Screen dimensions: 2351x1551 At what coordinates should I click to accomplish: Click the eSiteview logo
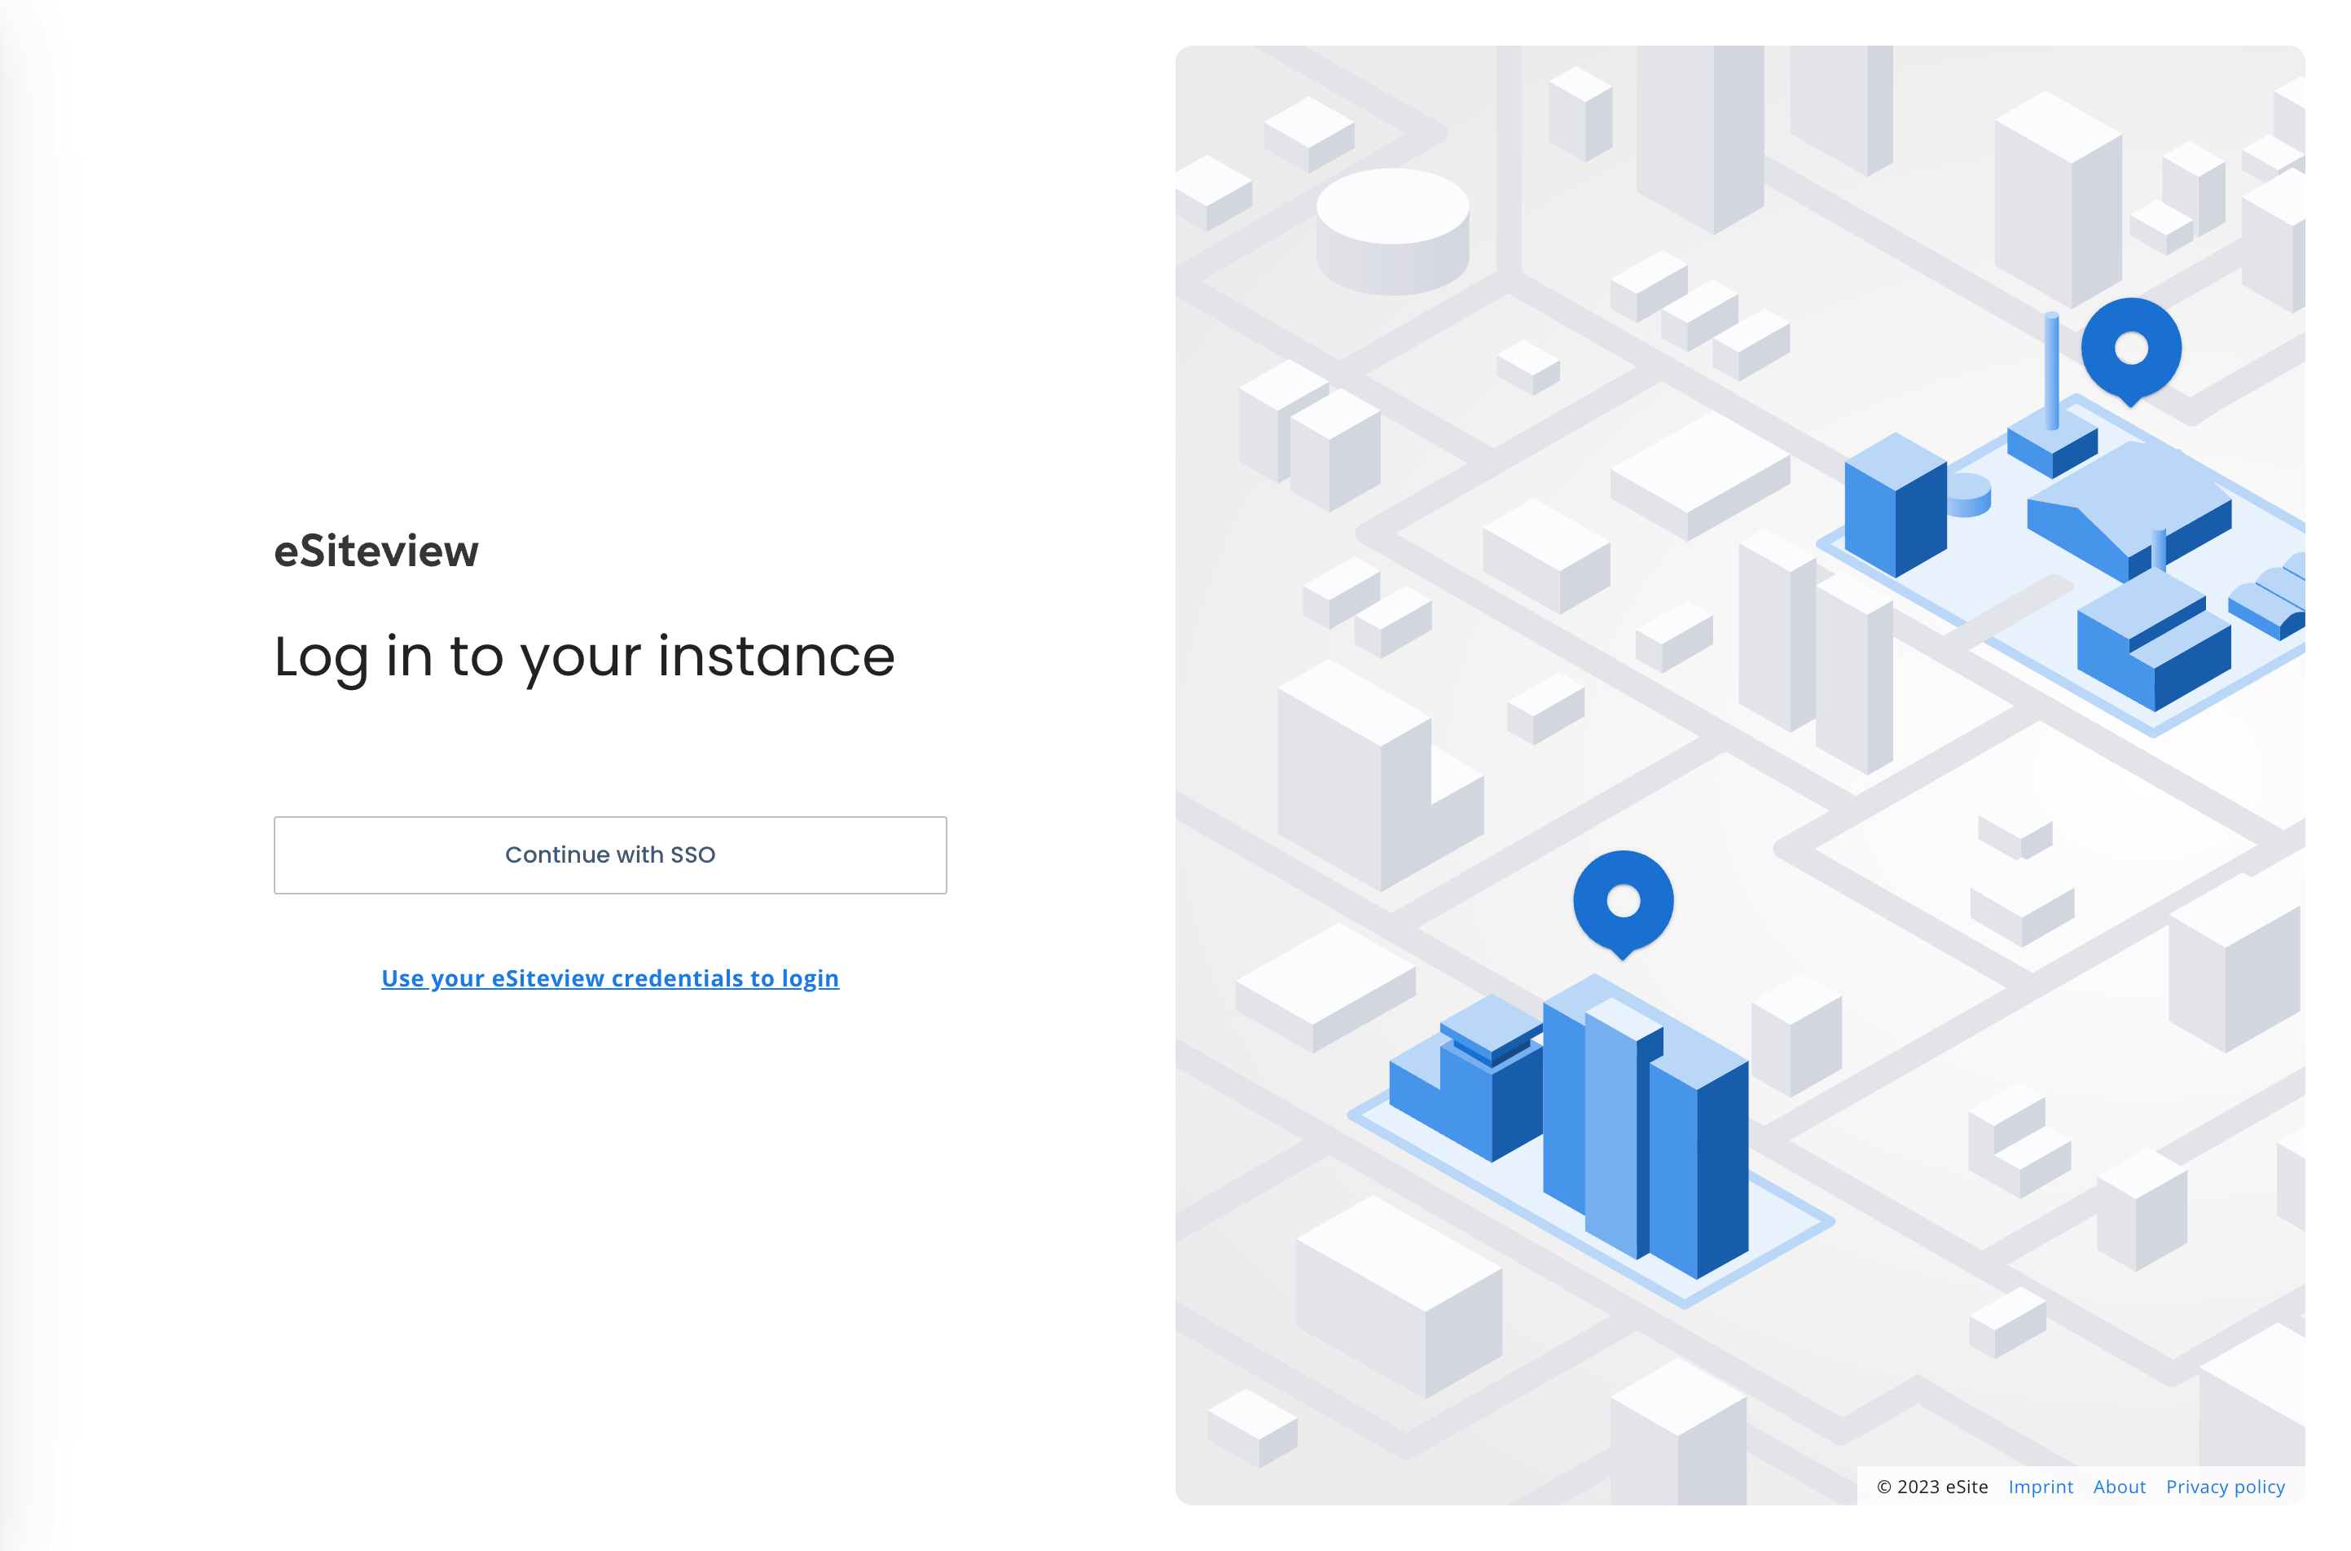(x=376, y=551)
